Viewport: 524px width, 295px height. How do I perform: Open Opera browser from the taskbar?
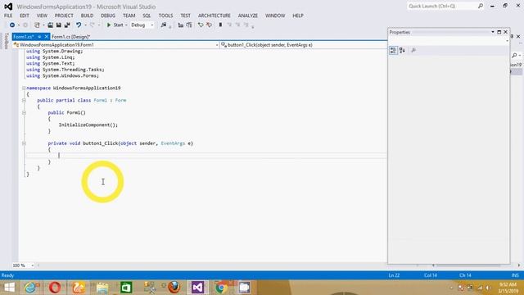(x=55, y=288)
